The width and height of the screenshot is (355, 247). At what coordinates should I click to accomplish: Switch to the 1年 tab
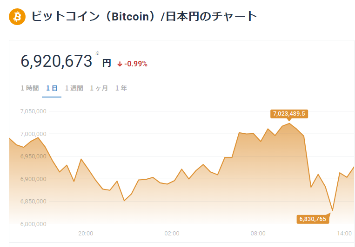(x=121, y=88)
